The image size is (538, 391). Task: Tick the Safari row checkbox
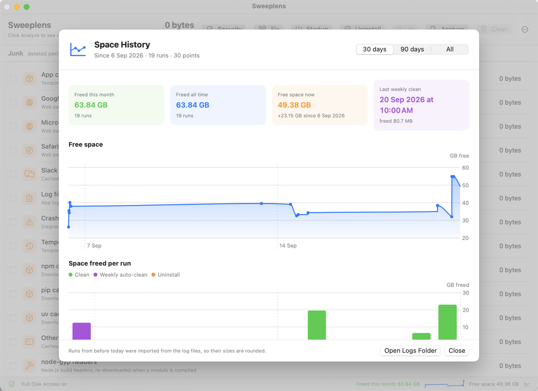coord(13,150)
